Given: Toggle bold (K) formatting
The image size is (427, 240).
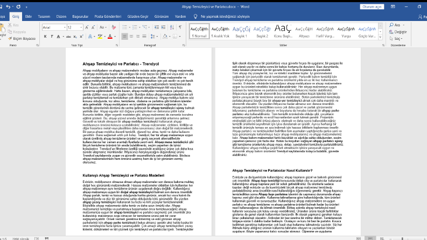Looking at the screenshot, I should pos(45,36).
